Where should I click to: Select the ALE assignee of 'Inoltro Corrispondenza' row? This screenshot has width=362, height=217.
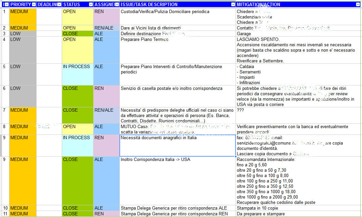(x=106, y=181)
